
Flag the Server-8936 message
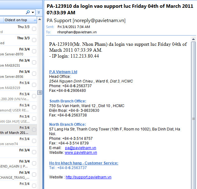pos(34,74)
